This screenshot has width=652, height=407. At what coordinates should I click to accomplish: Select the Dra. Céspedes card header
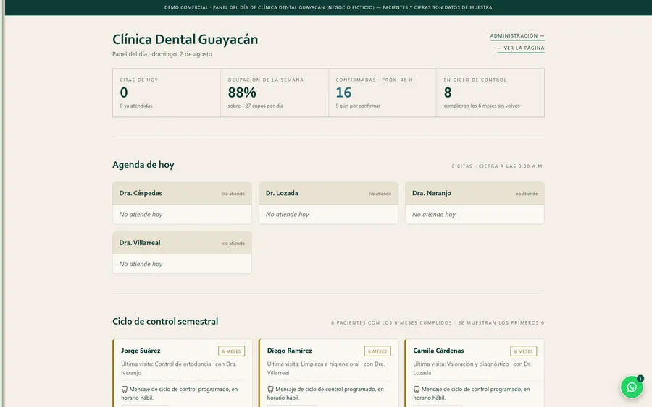tap(182, 193)
